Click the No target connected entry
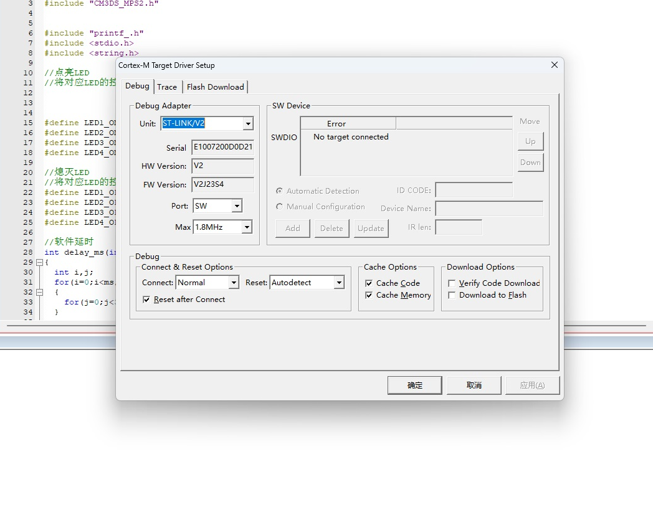This screenshot has width=653, height=510. point(351,137)
